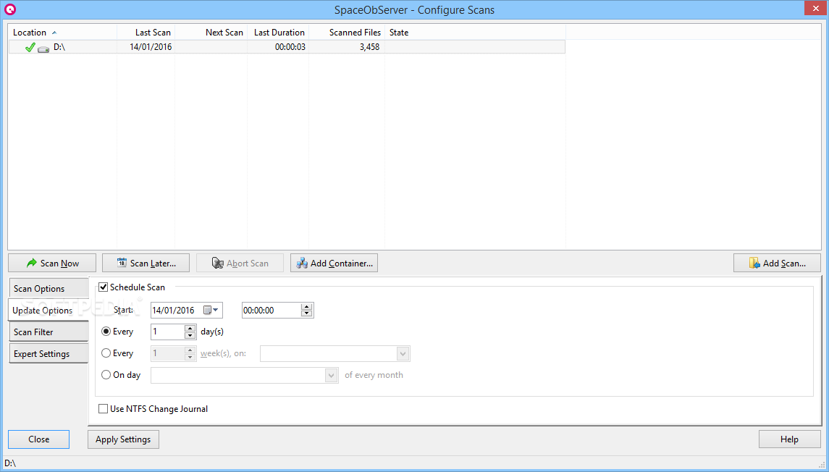Viewport: 829px width, 472px height.
Task: Click the green checkmark icon beside D:\
Action: (30, 48)
